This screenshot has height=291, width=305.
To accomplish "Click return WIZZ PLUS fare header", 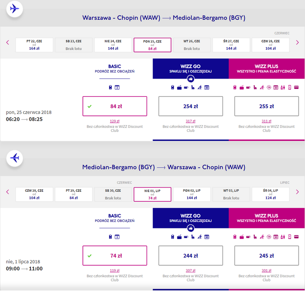I will (266, 218).
